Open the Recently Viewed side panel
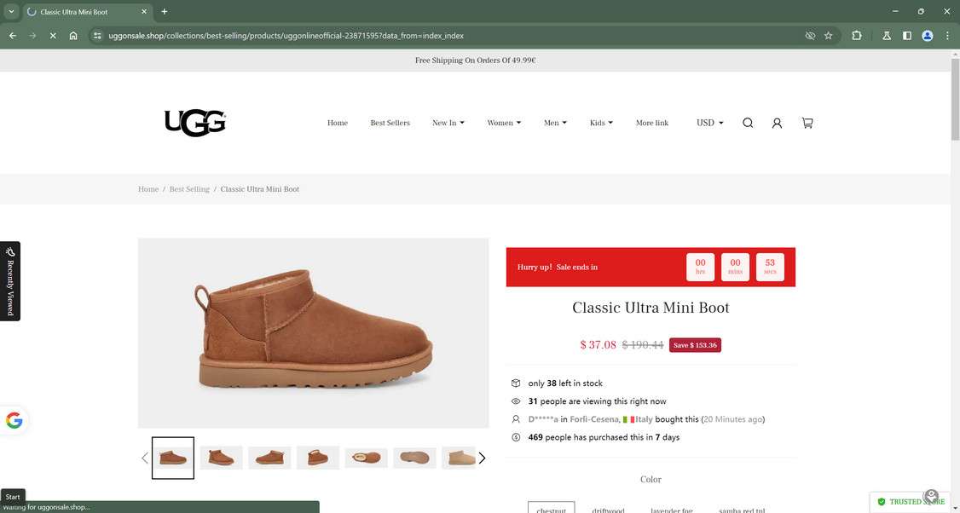 9,281
